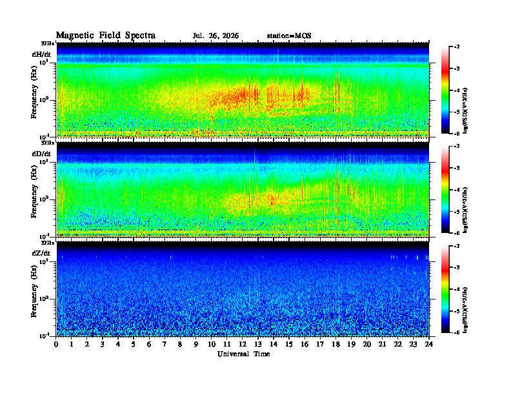This screenshot has height=395, width=511.
Task: Click the "-4" value on dH/dt color scale
Action: (x=457, y=90)
